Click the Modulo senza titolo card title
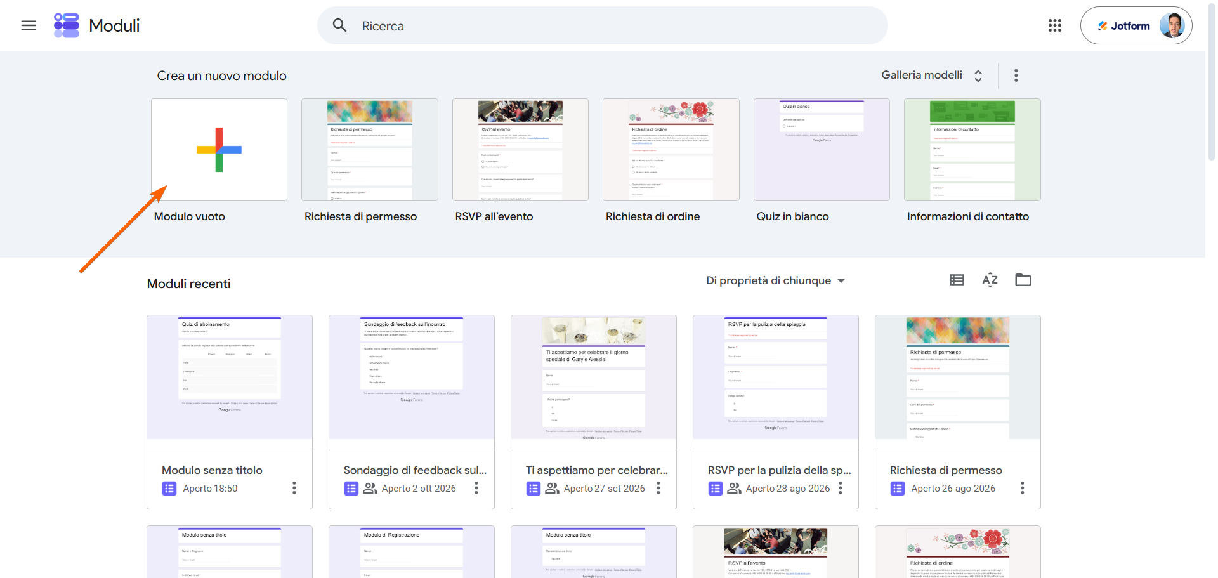Viewport: 1218px width, 578px height. (x=212, y=470)
